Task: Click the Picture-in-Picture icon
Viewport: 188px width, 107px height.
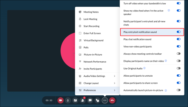Action: pos(80,54)
